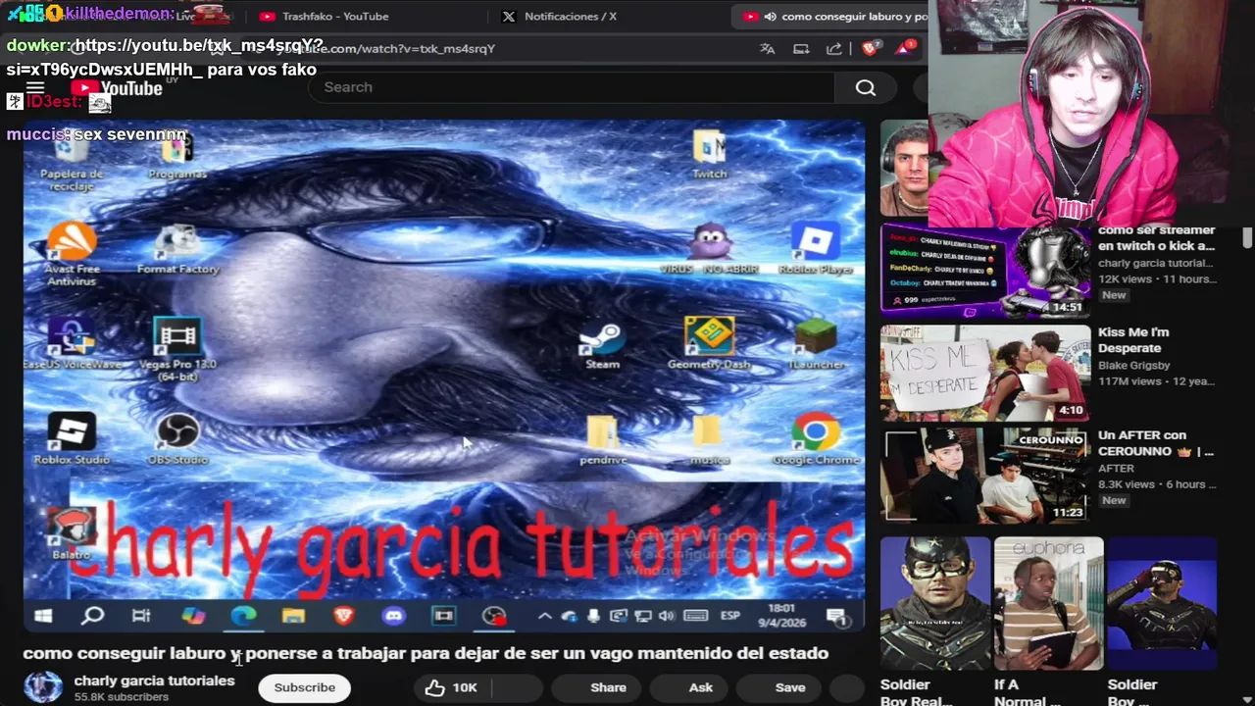
Task: Click the YouTube Search field
Action: [572, 87]
